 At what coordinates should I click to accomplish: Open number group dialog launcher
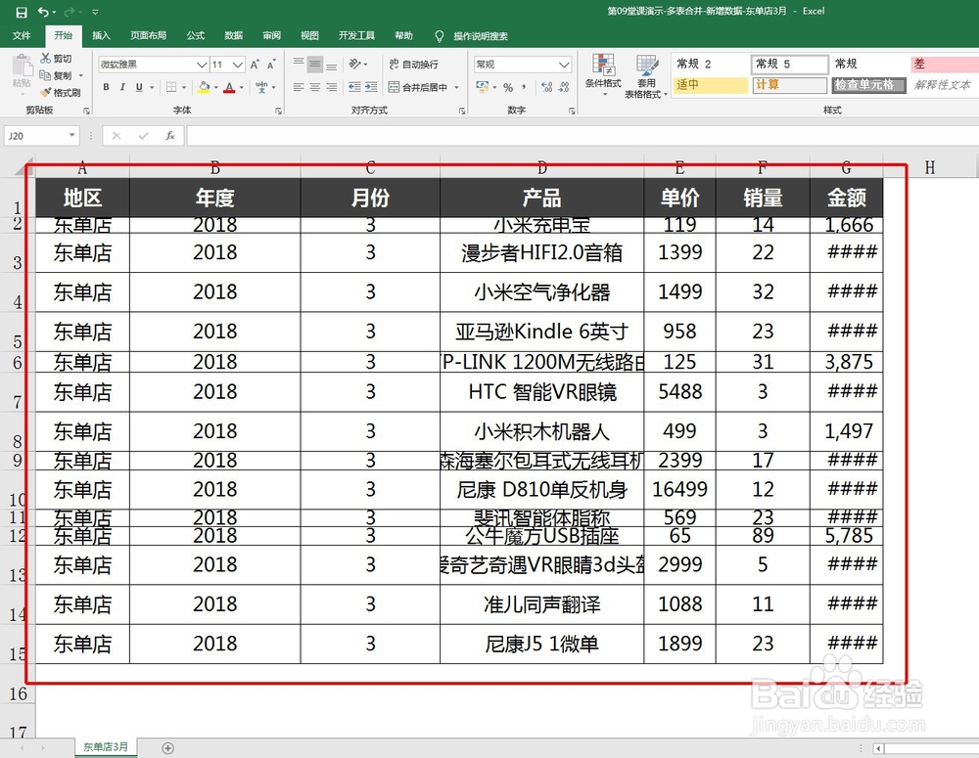[x=572, y=111]
